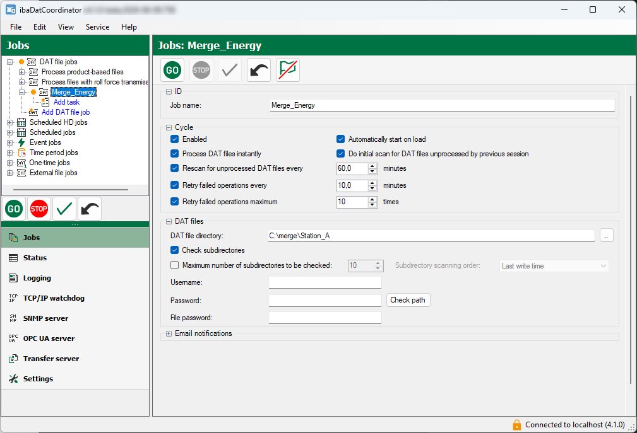This screenshot has height=433, width=637.
Task: Click the Event jobs lightning icon
Action: tap(21, 142)
